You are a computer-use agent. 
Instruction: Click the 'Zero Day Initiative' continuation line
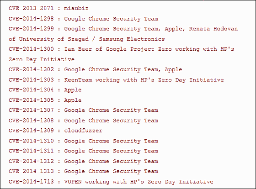click(x=42, y=59)
